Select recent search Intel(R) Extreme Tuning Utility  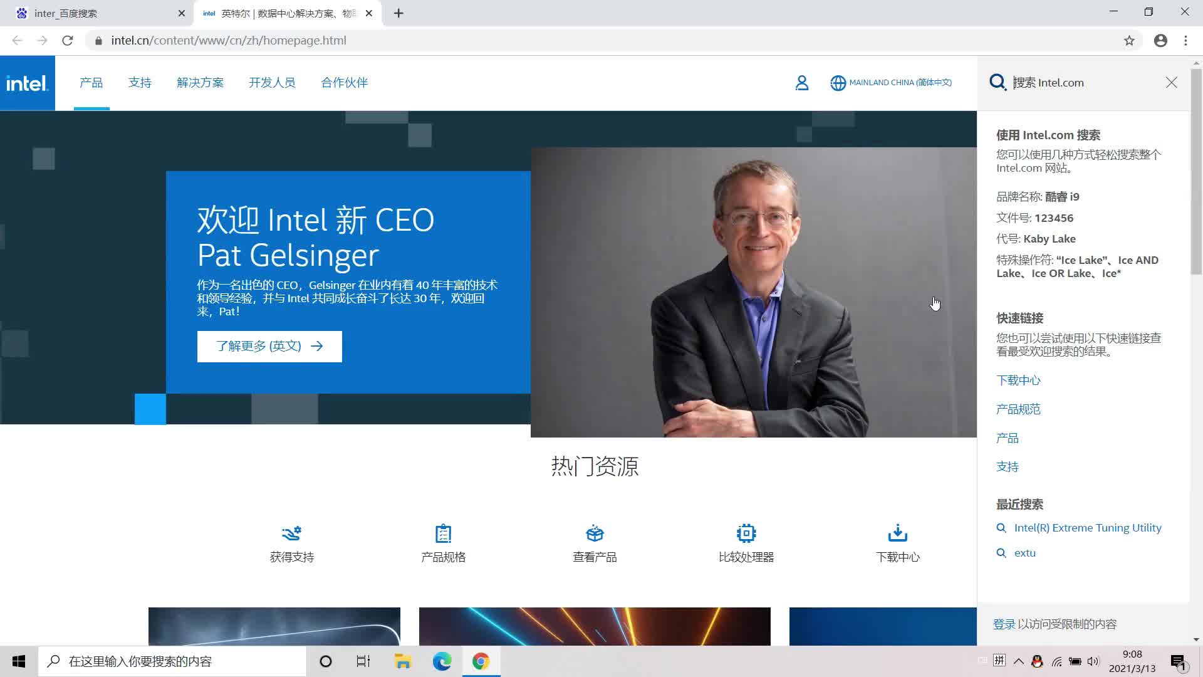pyautogui.click(x=1088, y=528)
